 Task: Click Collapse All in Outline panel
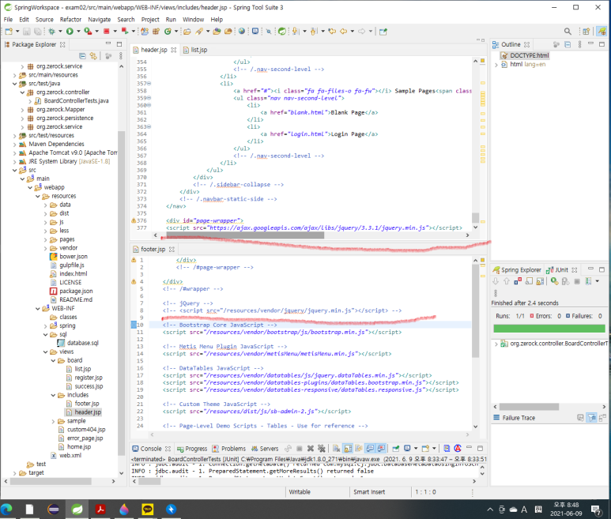[568, 44]
